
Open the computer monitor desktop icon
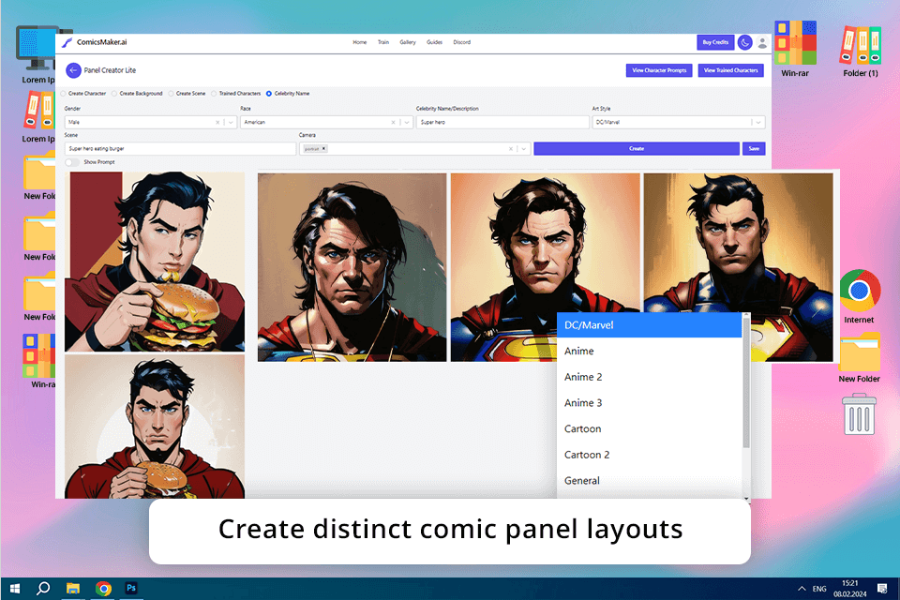pyautogui.click(x=37, y=48)
